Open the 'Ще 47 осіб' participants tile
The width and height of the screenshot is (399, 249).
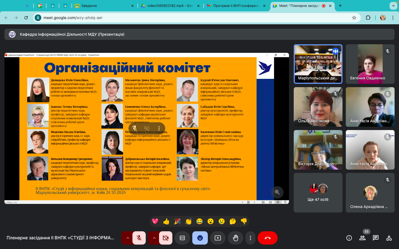[318, 193]
